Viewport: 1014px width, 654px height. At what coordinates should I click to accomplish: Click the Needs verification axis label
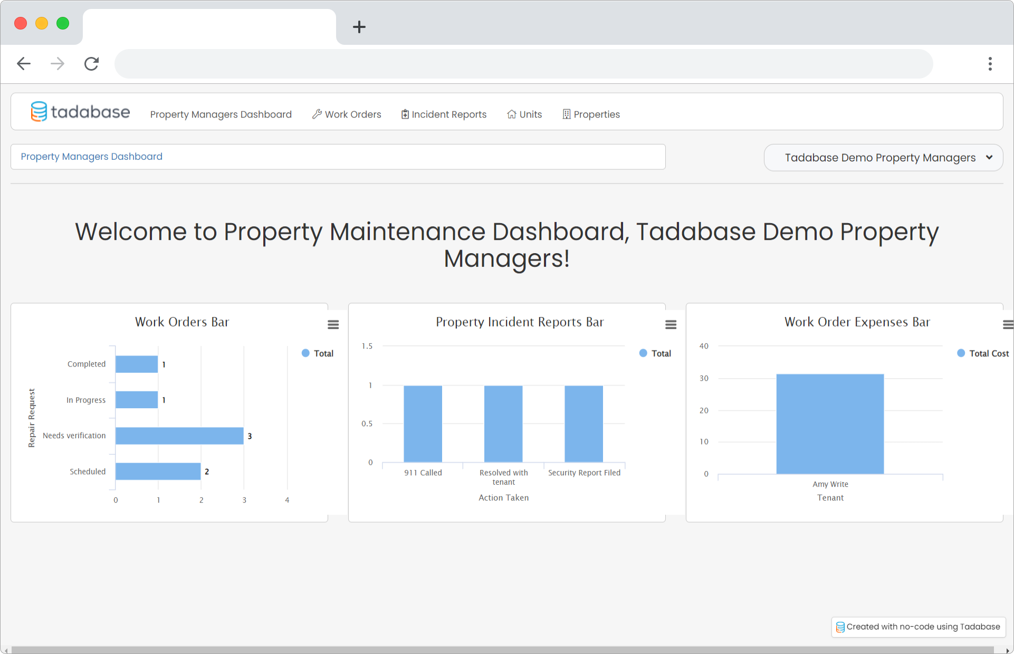(74, 436)
